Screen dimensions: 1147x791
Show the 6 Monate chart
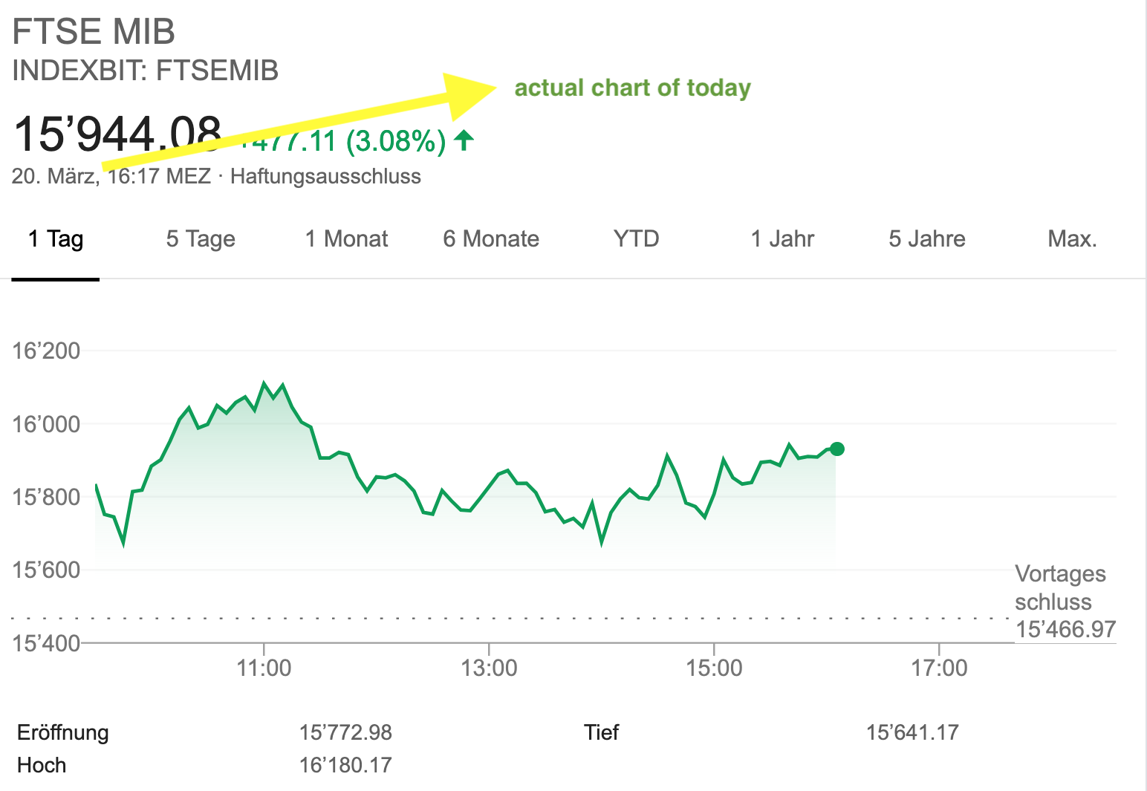491,239
